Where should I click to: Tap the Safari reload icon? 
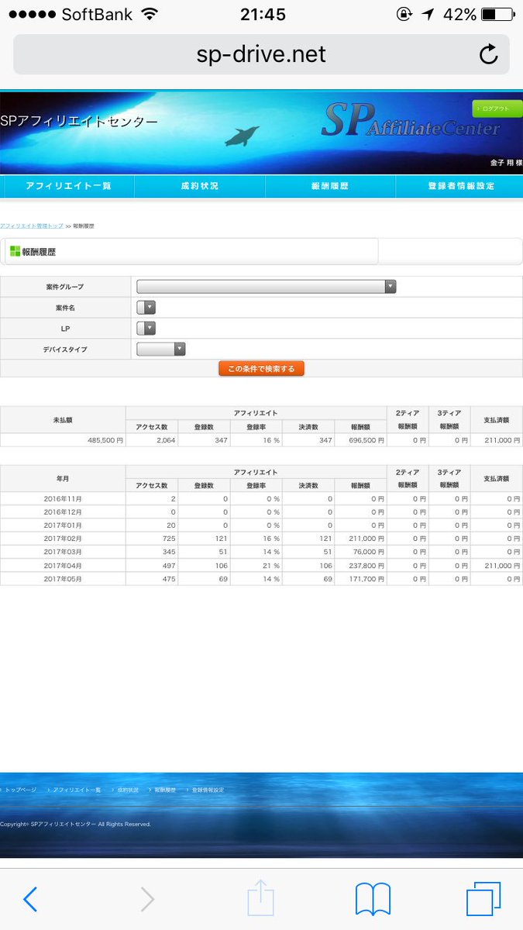(x=488, y=54)
